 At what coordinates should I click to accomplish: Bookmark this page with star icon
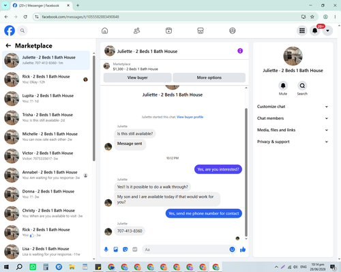[x=312, y=17]
